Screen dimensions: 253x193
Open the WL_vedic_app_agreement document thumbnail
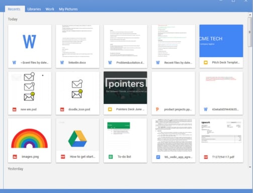(174, 135)
